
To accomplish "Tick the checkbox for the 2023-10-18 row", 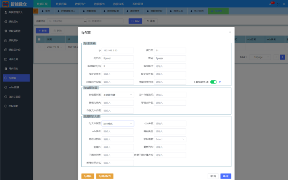I will pos(39,47).
